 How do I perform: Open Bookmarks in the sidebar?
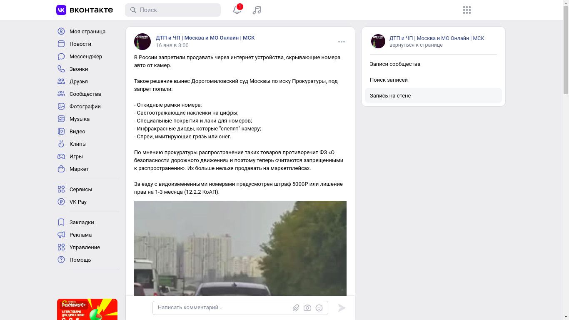click(82, 222)
